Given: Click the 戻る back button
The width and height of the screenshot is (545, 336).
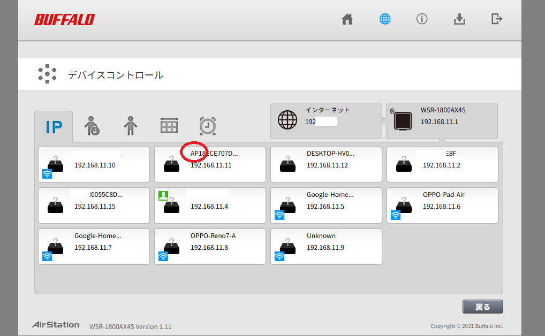Looking at the screenshot, I should [x=482, y=307].
